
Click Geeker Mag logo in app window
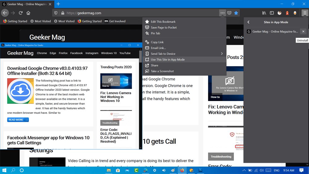20,53
